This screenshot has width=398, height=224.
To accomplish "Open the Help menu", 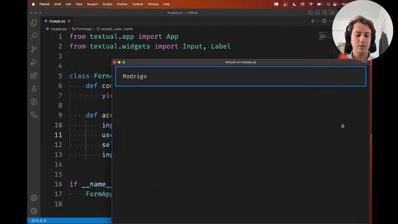I will point(167,4).
